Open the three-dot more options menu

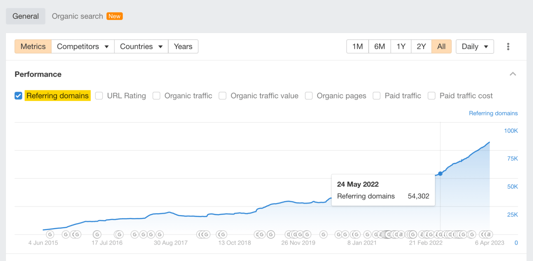point(508,46)
